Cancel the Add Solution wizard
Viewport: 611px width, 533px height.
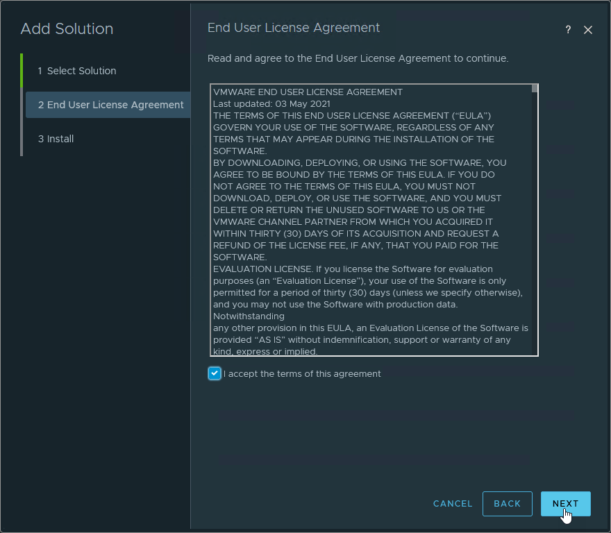coord(453,504)
